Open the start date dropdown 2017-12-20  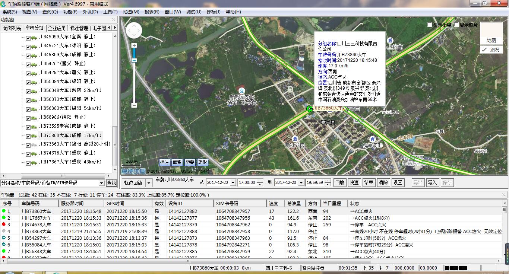[x=233, y=183]
